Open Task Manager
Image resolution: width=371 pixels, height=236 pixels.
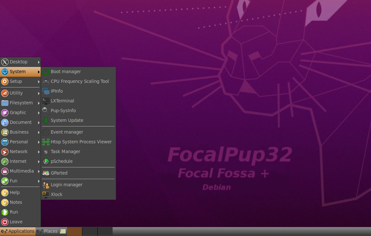click(78, 151)
